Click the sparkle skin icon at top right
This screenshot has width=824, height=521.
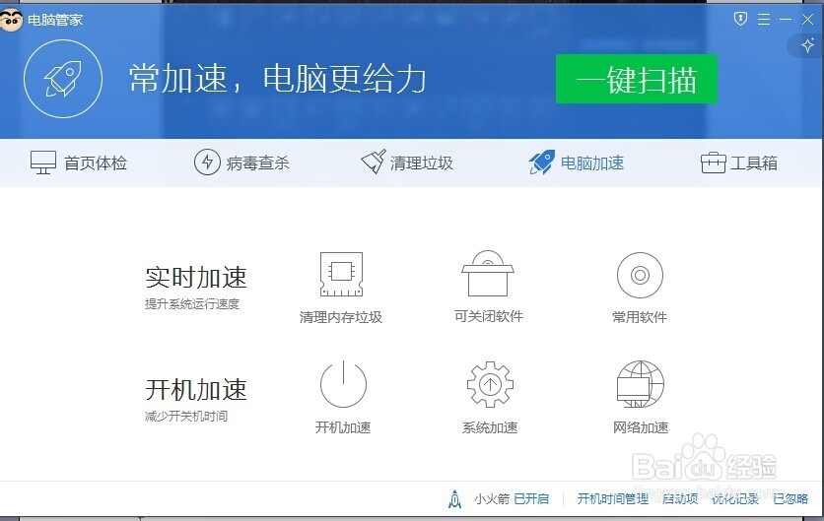[807, 45]
